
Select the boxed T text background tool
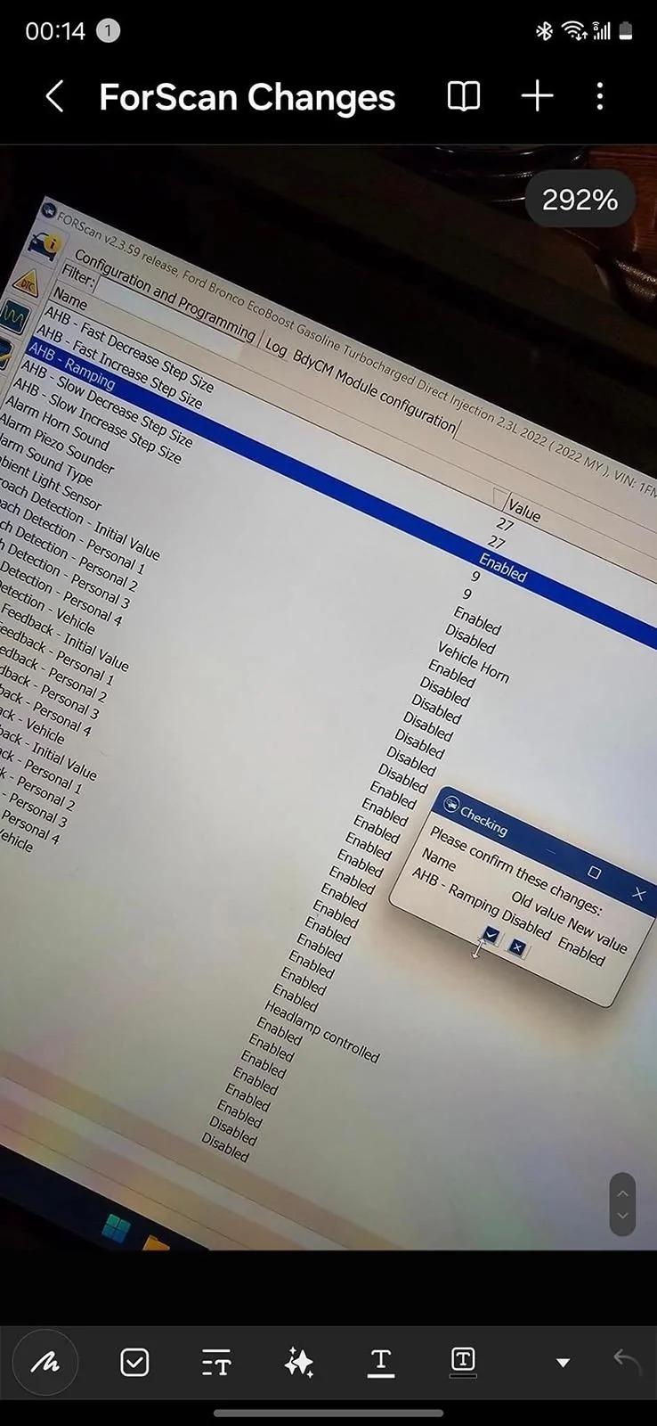pyautogui.click(x=463, y=1361)
